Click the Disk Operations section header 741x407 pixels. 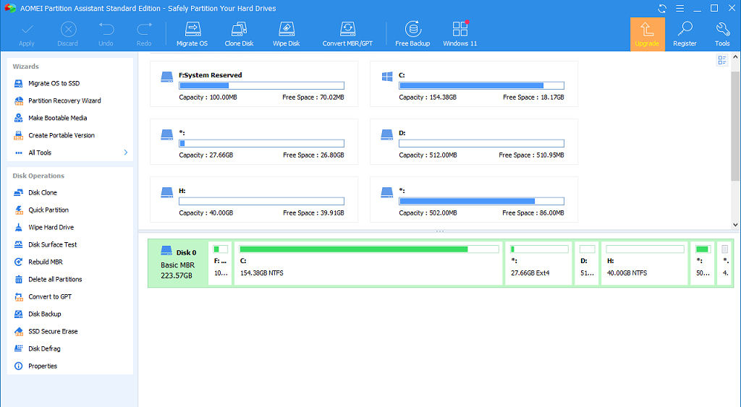point(38,176)
